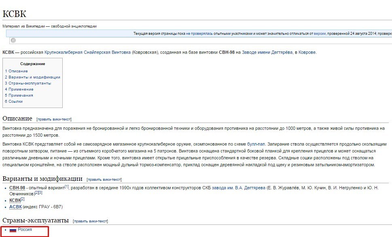Viewport: 392px width, 237px height.
Task: Open footnote 3 after Овчинников
Action: pos(40,193)
